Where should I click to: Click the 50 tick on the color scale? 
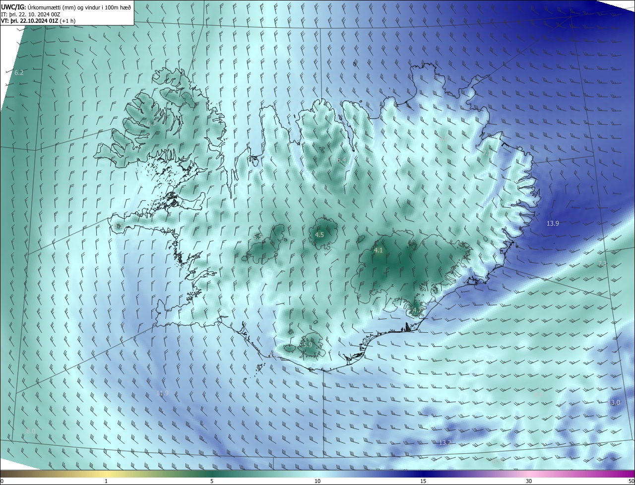(631, 482)
